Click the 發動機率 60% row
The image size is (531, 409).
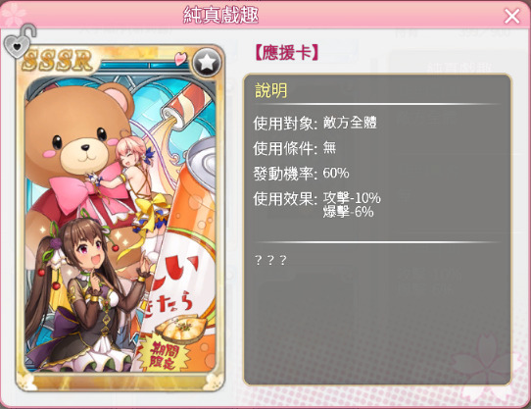click(301, 174)
